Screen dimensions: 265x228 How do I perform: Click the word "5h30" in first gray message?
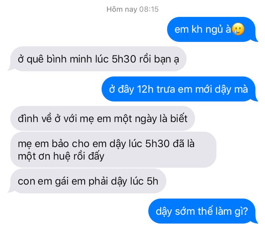click(124, 59)
